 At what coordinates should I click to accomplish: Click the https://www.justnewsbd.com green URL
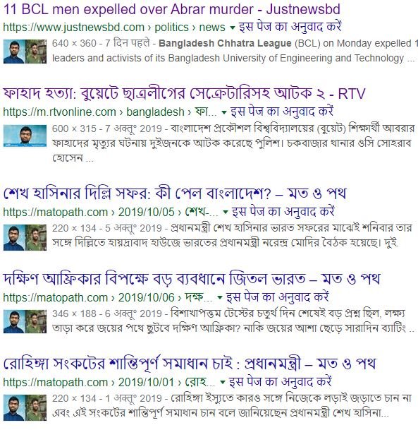73,28
